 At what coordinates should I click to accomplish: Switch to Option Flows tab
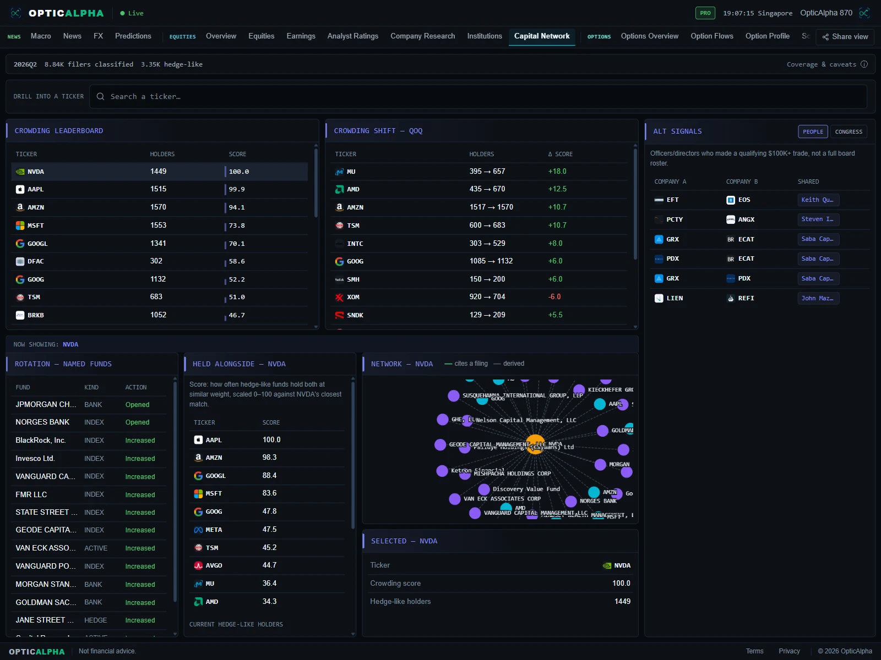tap(712, 36)
